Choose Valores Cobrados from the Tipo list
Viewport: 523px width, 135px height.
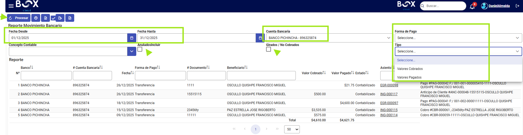click(458, 69)
